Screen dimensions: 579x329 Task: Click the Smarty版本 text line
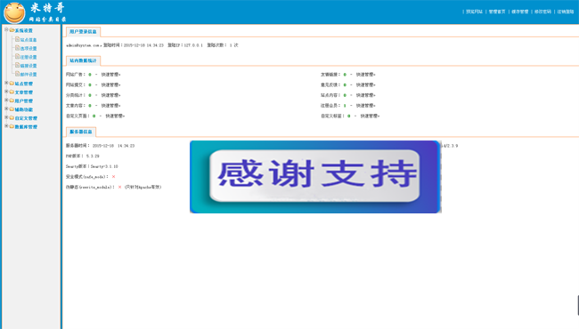[x=92, y=166]
